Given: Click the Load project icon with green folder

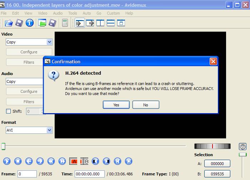Looking at the screenshot, I should tap(42, 23).
